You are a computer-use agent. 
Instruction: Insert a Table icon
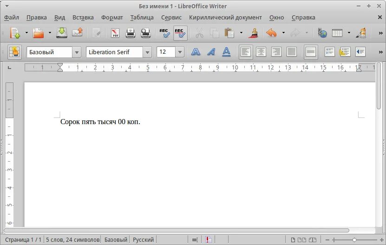coord(337,32)
